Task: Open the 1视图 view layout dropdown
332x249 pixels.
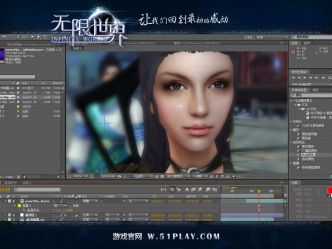Action: [x=200, y=176]
